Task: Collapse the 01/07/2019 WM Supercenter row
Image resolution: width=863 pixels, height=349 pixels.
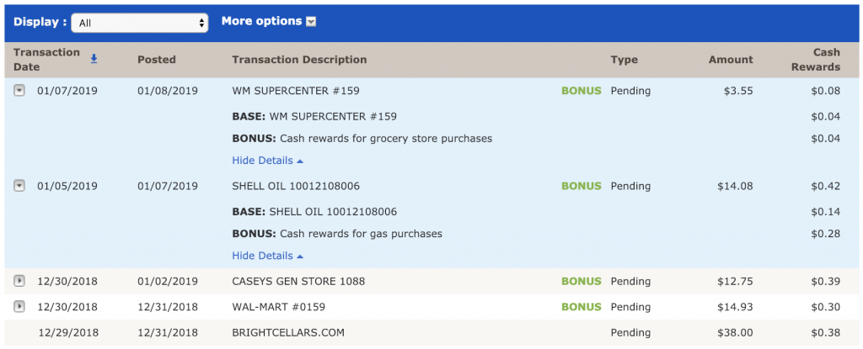Action: click(19, 91)
